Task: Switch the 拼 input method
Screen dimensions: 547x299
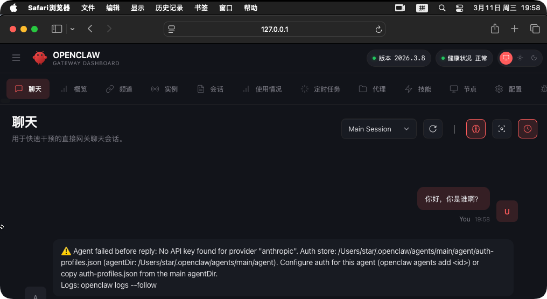Action: [x=422, y=8]
